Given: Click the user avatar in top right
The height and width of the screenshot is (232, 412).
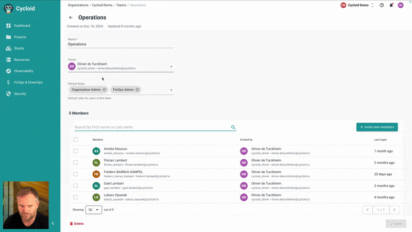Looking at the screenshot, I should 401,5.
